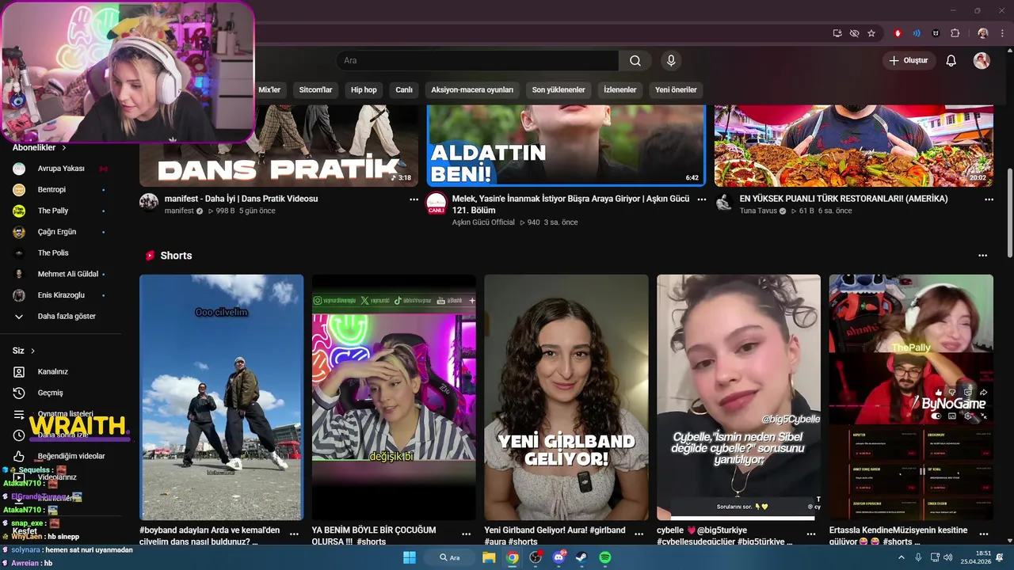Click the page vertical scrollbar thumb
1014x570 pixels.
pos(1009,212)
